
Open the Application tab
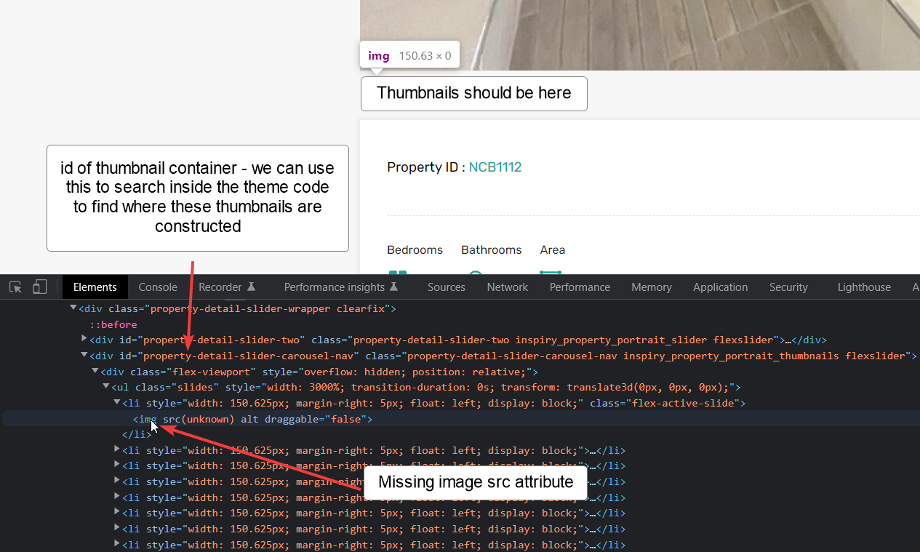(721, 287)
